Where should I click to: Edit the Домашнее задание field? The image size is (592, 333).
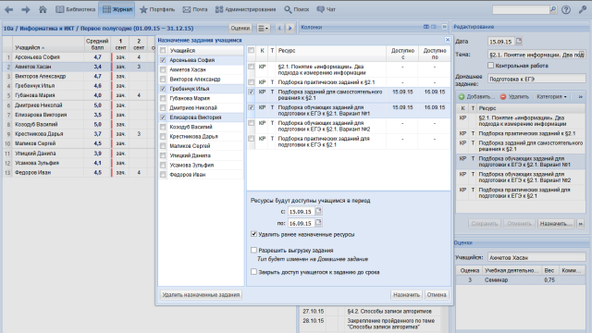[536, 79]
